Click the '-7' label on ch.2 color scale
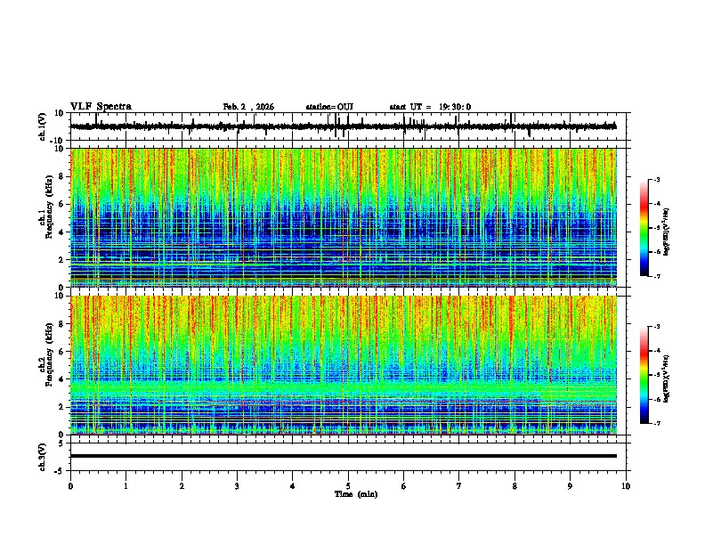 pyautogui.click(x=657, y=424)
